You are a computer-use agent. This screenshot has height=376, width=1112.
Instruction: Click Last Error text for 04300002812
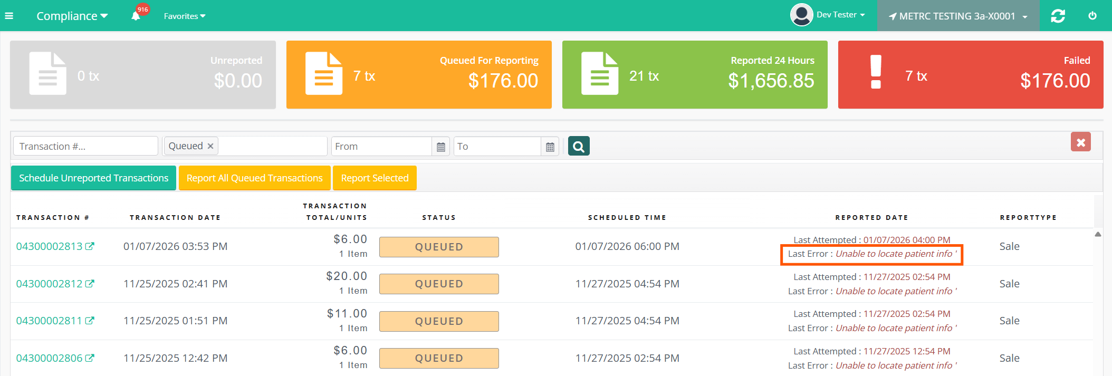pyautogui.click(x=873, y=291)
